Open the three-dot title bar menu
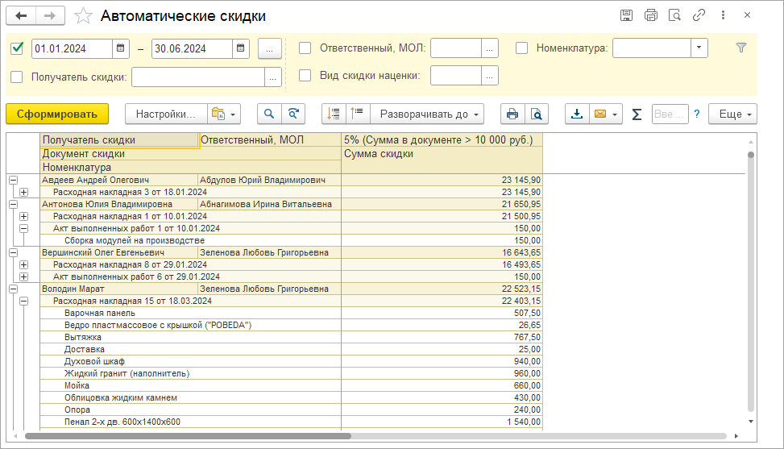 coord(724,15)
